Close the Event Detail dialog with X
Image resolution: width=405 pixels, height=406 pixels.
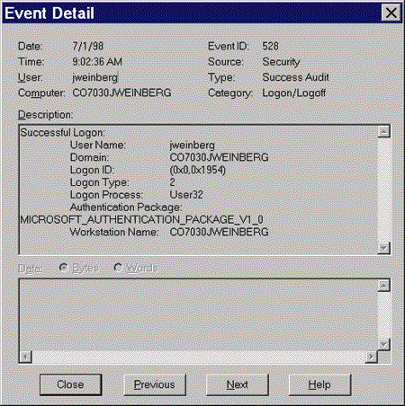pyautogui.click(x=391, y=13)
